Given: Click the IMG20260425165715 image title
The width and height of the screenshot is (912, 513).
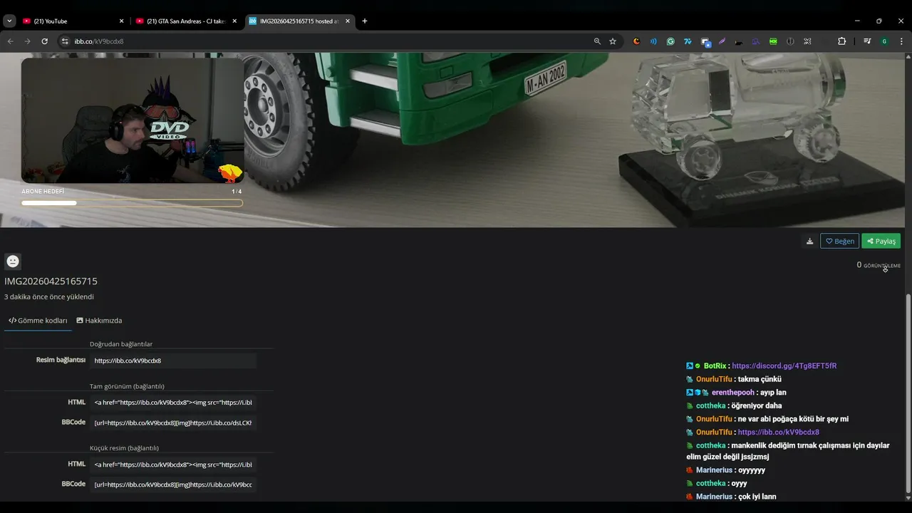Looking at the screenshot, I should [51, 281].
